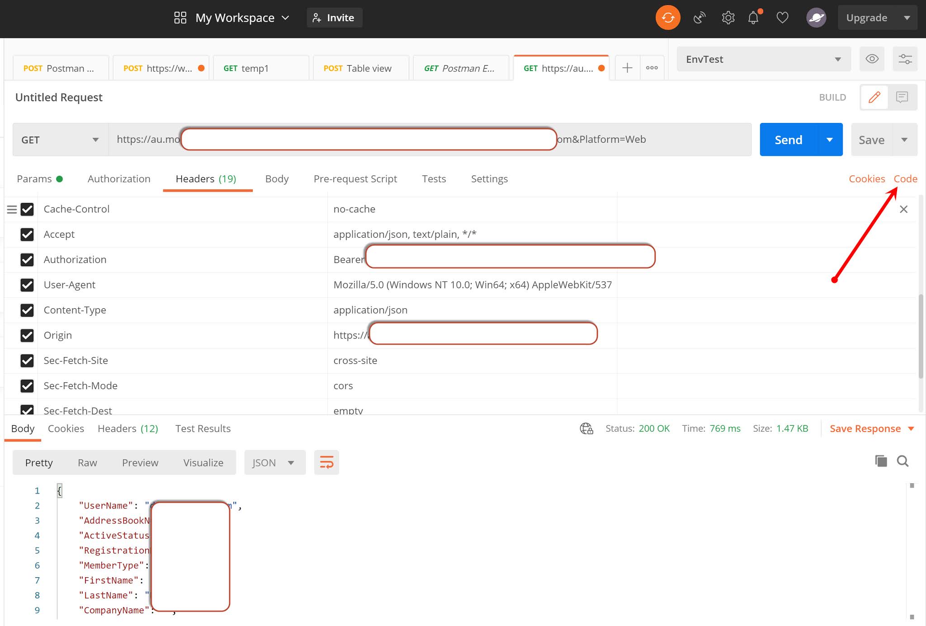Disable the User-Agent header checkbox
Screen dimensions: 926x626
pyautogui.click(x=27, y=285)
